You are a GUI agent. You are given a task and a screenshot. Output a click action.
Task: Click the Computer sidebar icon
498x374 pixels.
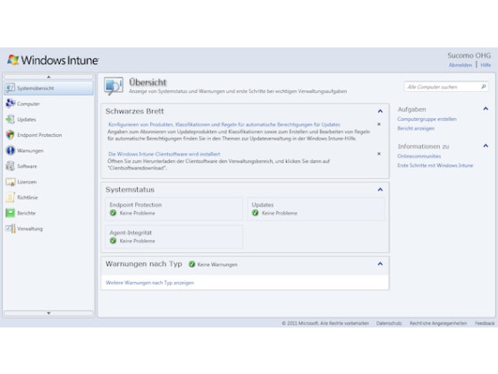click(10, 104)
